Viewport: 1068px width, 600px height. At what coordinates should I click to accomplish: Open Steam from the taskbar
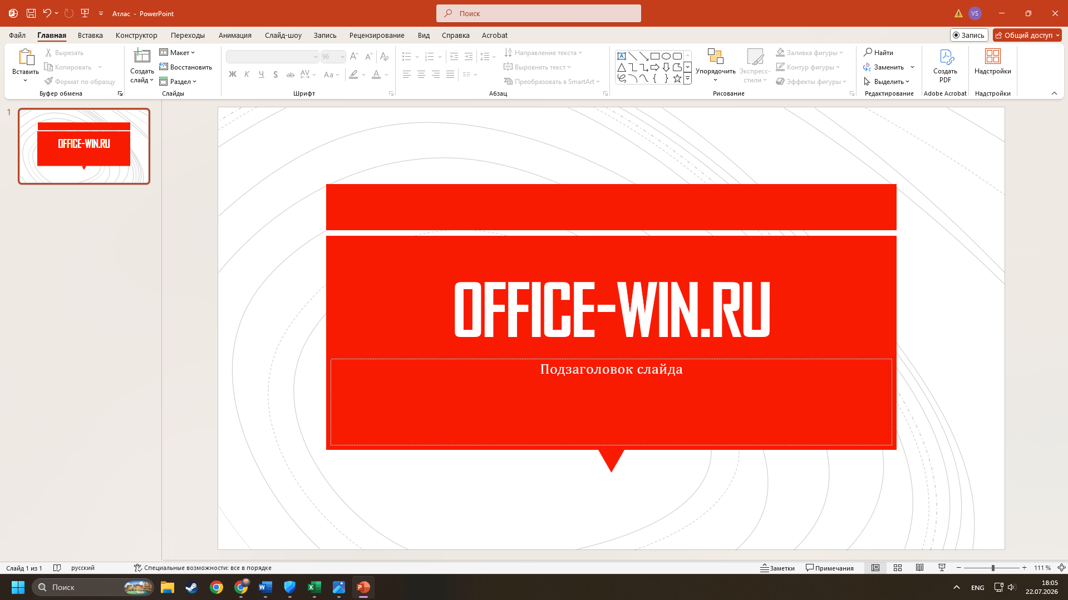click(x=192, y=587)
